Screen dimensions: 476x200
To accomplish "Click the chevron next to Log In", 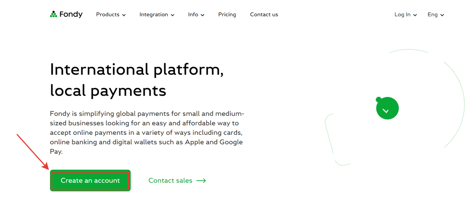I will point(415,15).
